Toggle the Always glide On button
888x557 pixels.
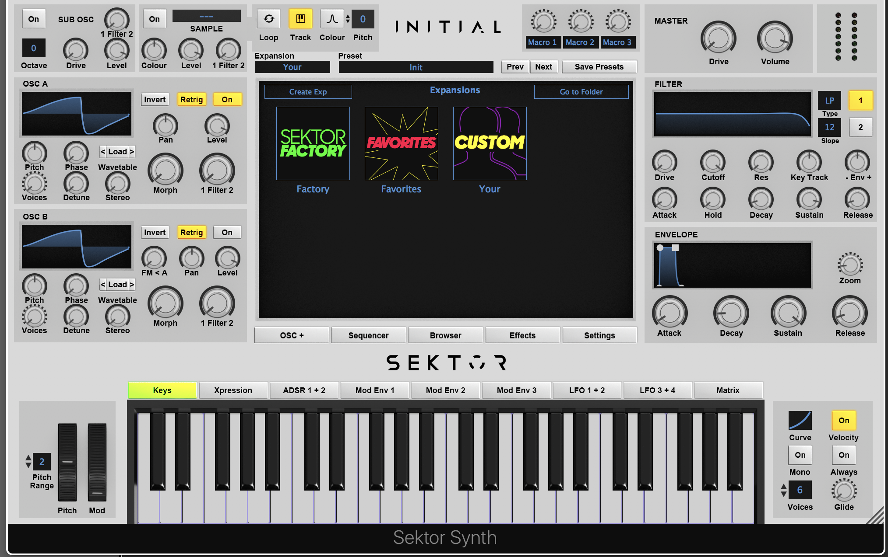pyautogui.click(x=844, y=455)
